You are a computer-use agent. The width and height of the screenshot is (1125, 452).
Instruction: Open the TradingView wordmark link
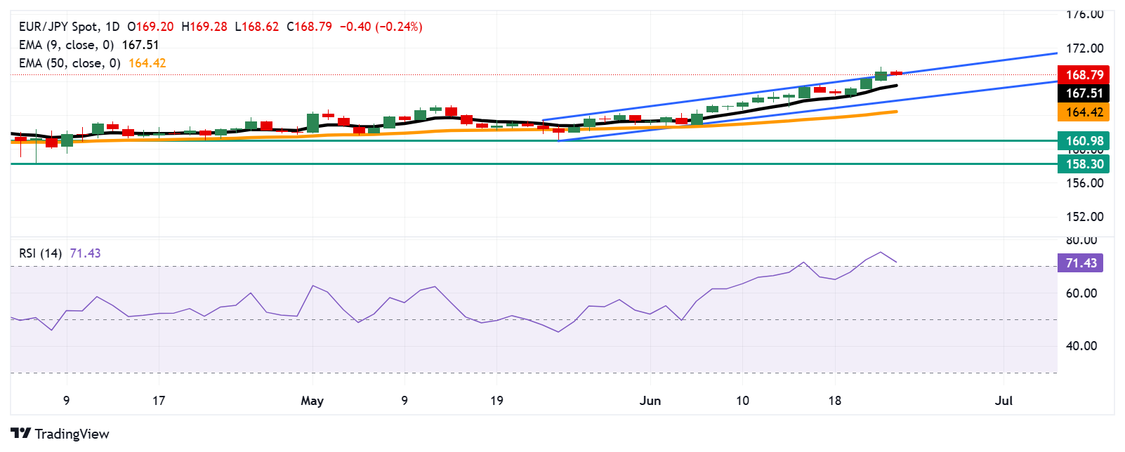(72, 434)
